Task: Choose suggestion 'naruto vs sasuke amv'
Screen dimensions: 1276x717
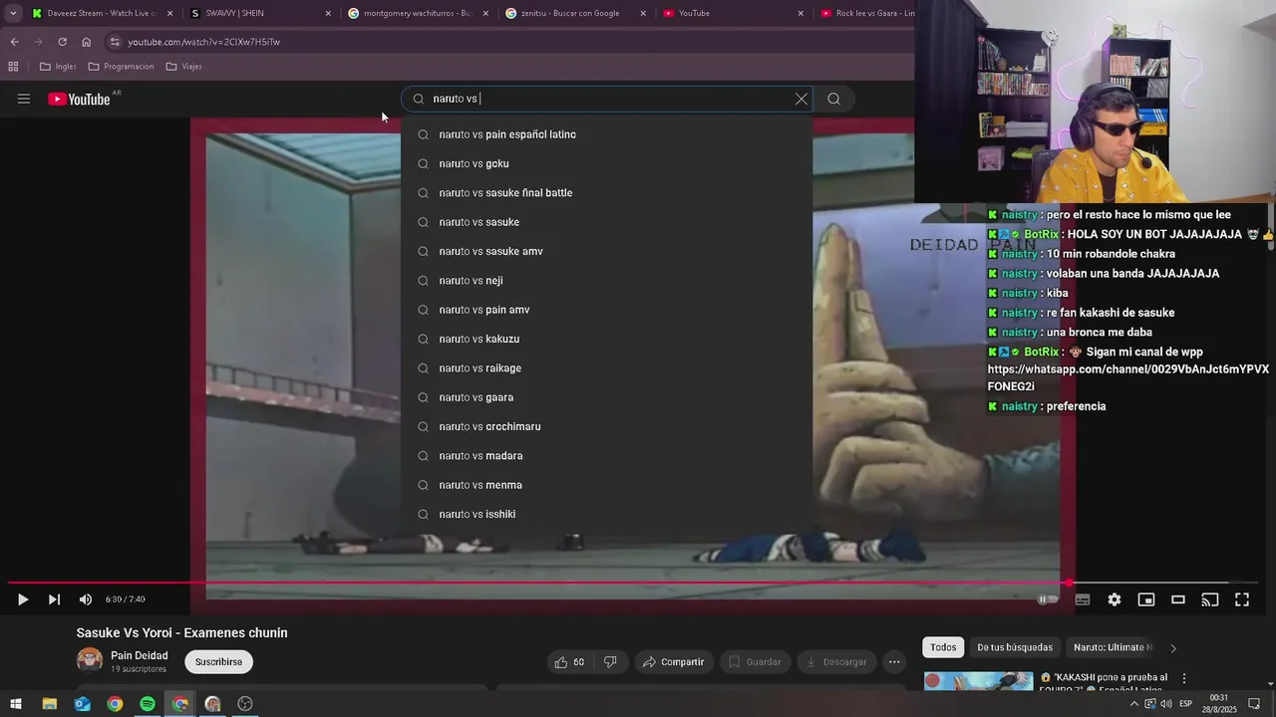Action: pos(607,251)
